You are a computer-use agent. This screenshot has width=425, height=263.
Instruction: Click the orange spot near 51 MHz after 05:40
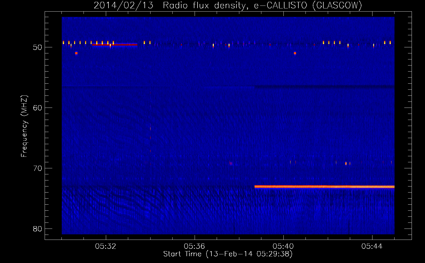tap(295, 53)
